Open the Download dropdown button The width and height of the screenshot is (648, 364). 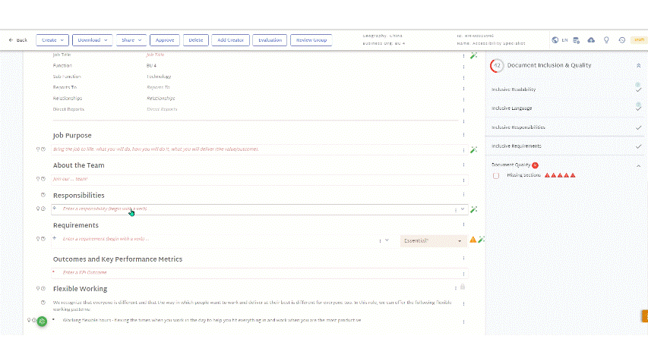pyautogui.click(x=92, y=40)
